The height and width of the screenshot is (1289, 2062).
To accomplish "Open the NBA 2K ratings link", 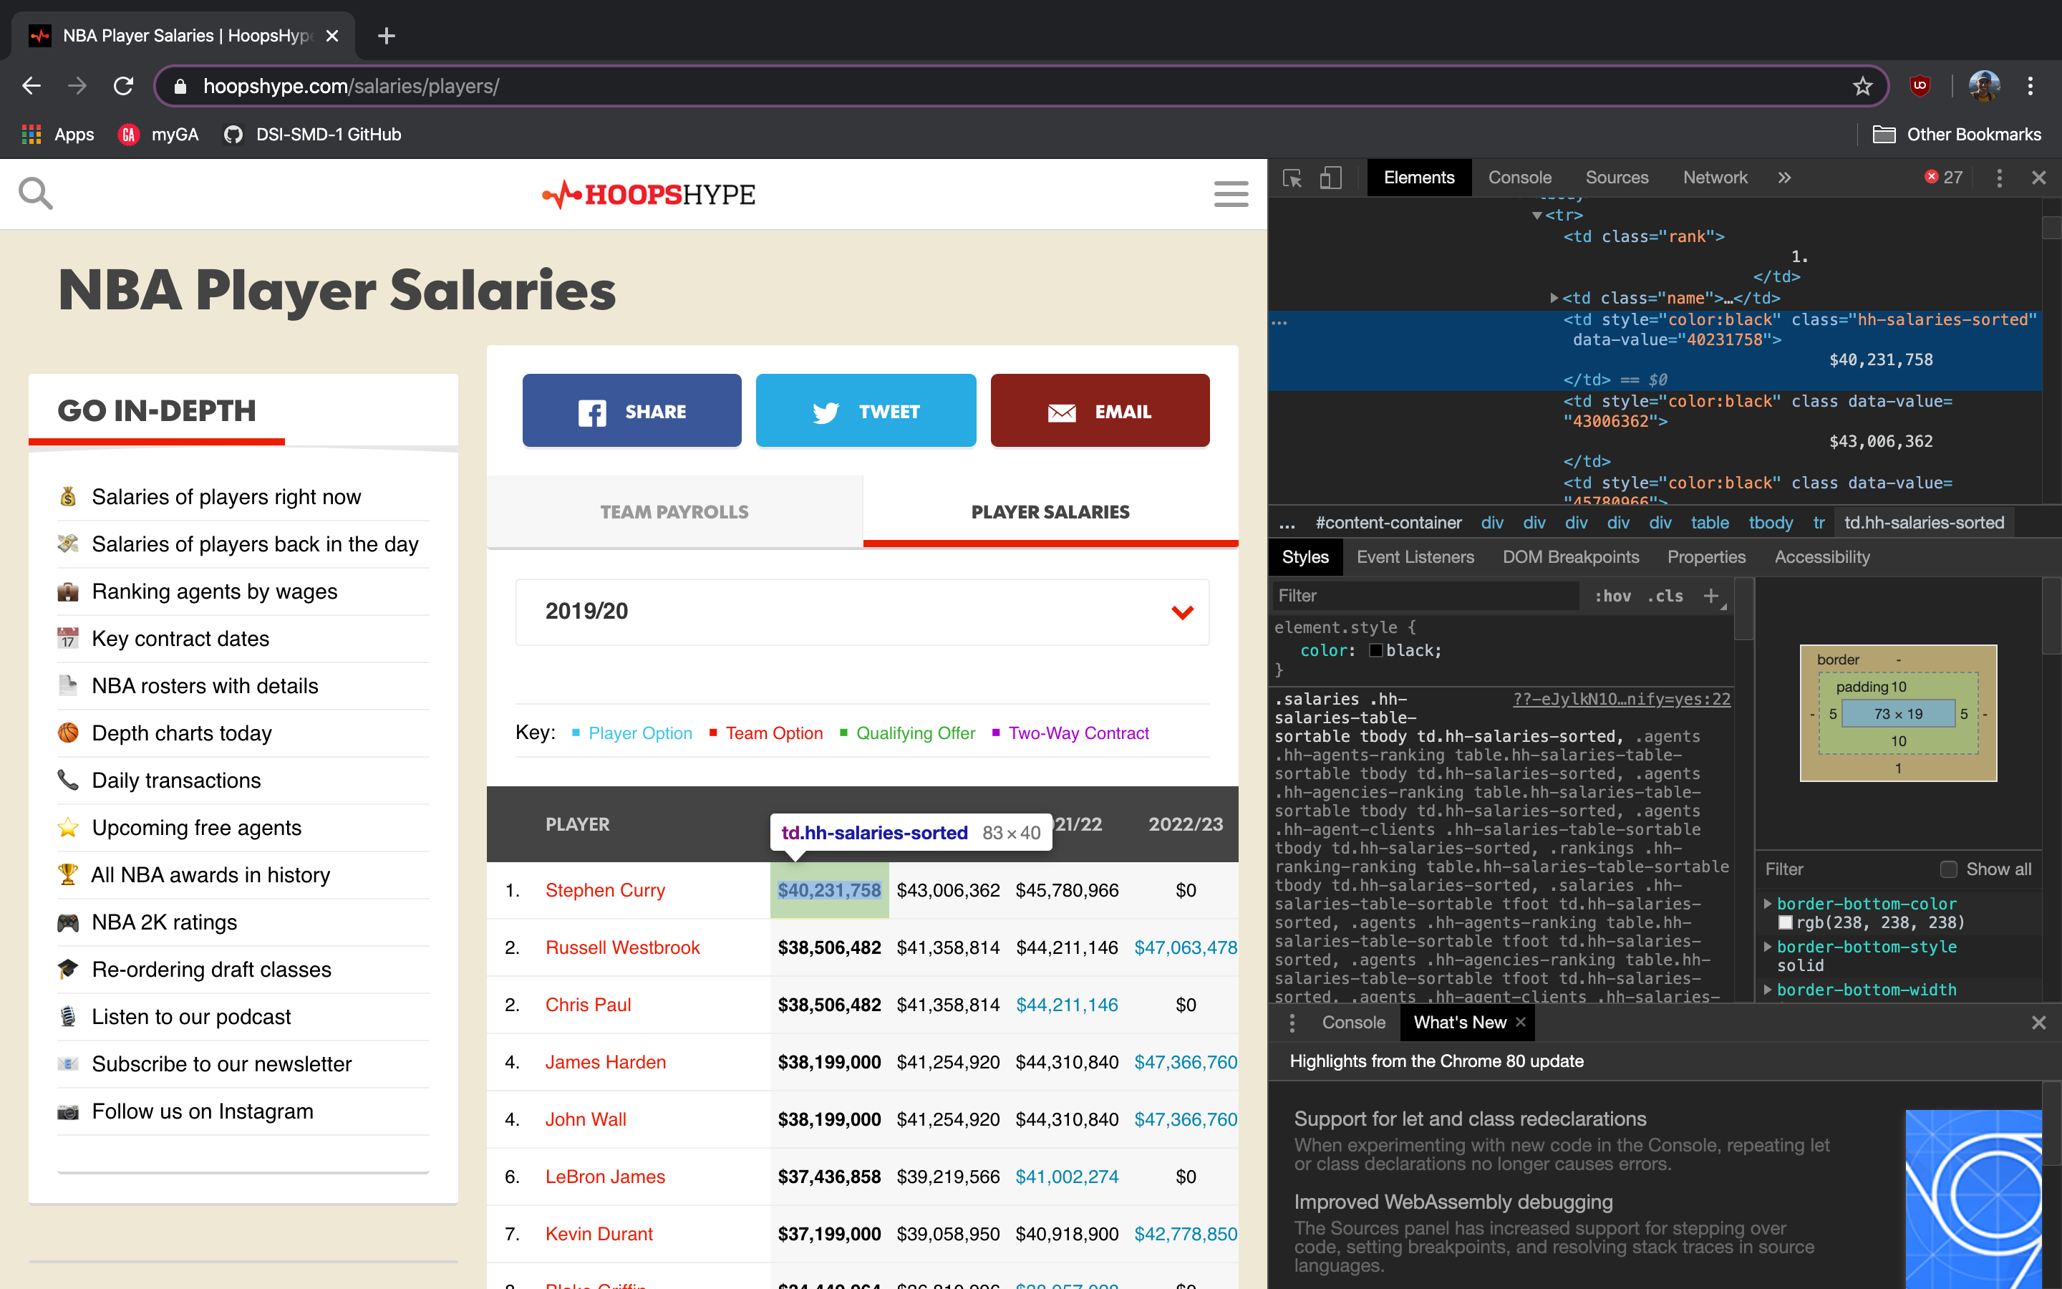I will tap(165, 922).
